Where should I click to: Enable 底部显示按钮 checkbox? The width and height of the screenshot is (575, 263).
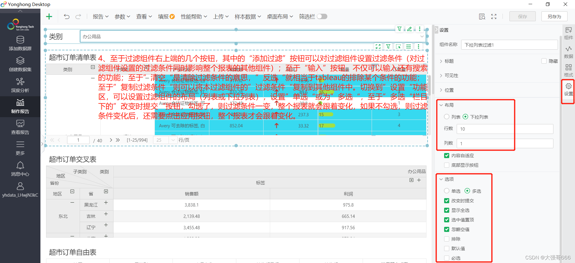pos(447,165)
